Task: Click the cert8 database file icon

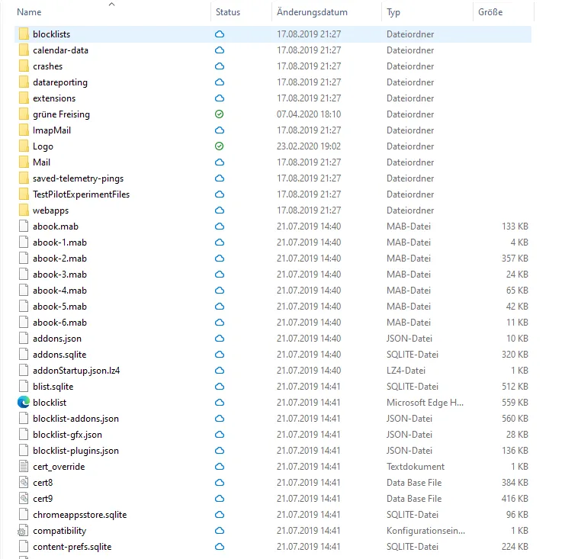Action: 24,482
